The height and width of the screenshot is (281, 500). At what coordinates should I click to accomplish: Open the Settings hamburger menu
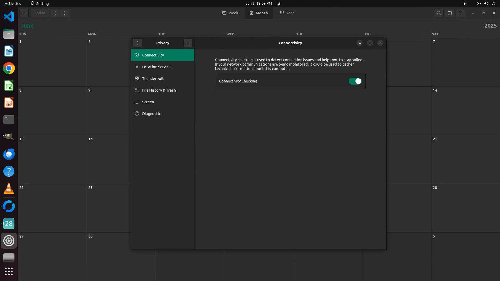[x=188, y=43]
